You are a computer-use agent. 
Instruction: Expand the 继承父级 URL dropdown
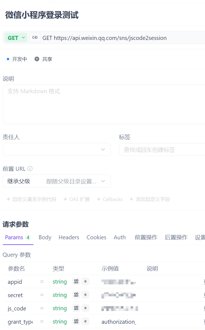tap(57, 181)
